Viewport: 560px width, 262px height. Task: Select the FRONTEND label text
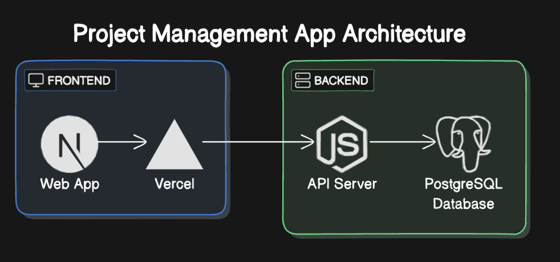tap(79, 81)
